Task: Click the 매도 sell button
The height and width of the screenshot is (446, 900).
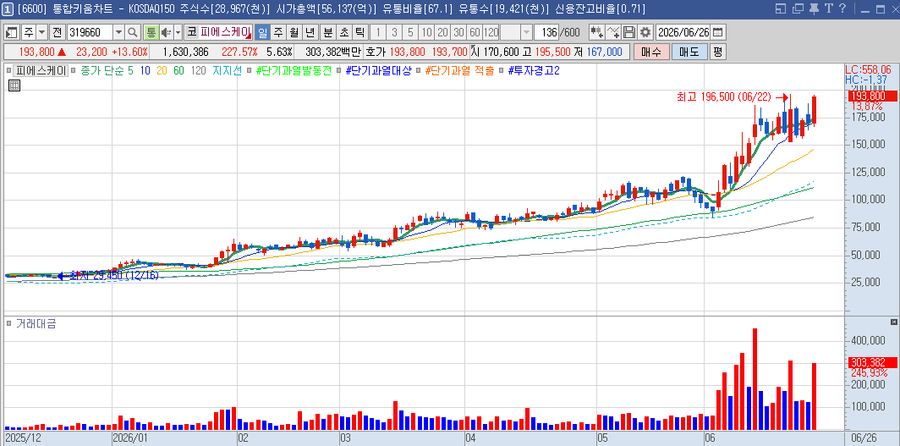Action: tap(689, 52)
